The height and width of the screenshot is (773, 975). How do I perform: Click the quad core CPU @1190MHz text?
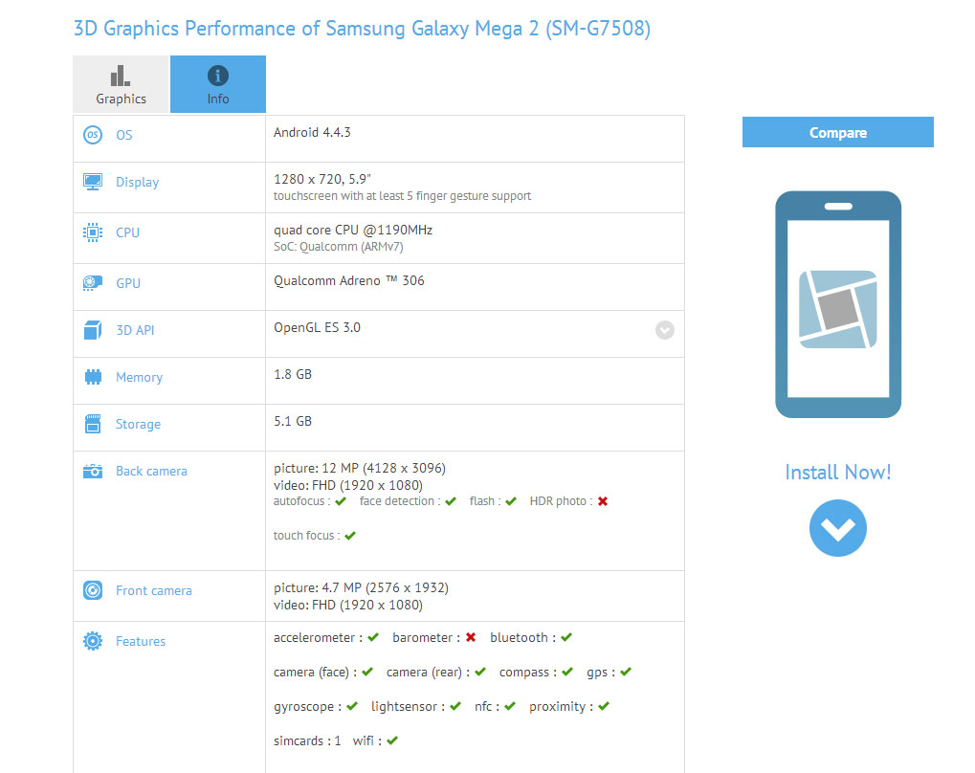pos(353,231)
